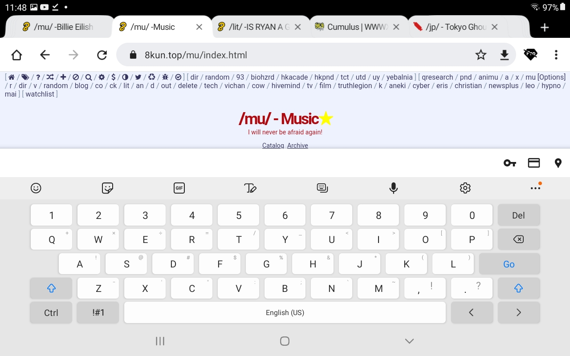The width and height of the screenshot is (570, 356).
Task: Click the half-circle contrast icon
Action: click(125, 77)
